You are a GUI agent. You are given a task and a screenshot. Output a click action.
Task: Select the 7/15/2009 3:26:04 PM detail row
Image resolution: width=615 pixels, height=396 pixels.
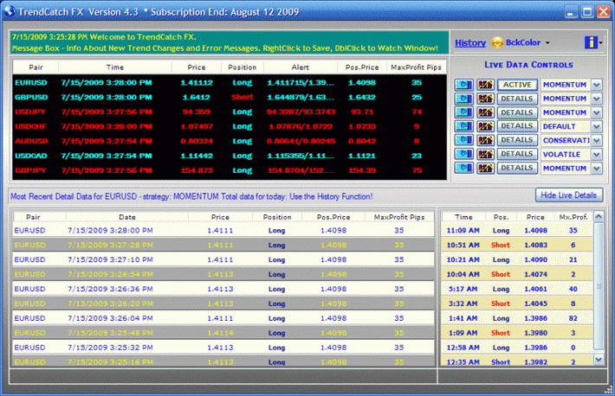coord(223,318)
